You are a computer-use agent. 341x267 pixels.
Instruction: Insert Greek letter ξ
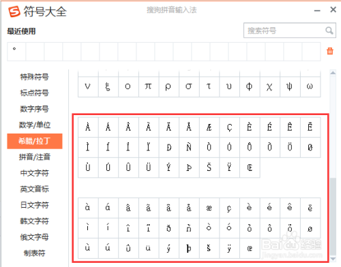click(108, 87)
